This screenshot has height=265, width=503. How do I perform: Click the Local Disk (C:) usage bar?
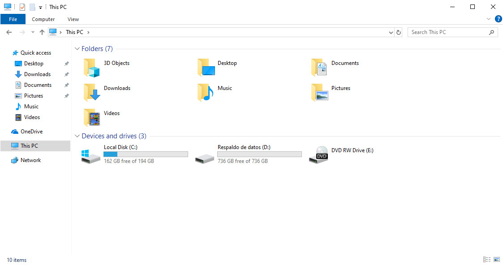pyautogui.click(x=146, y=154)
